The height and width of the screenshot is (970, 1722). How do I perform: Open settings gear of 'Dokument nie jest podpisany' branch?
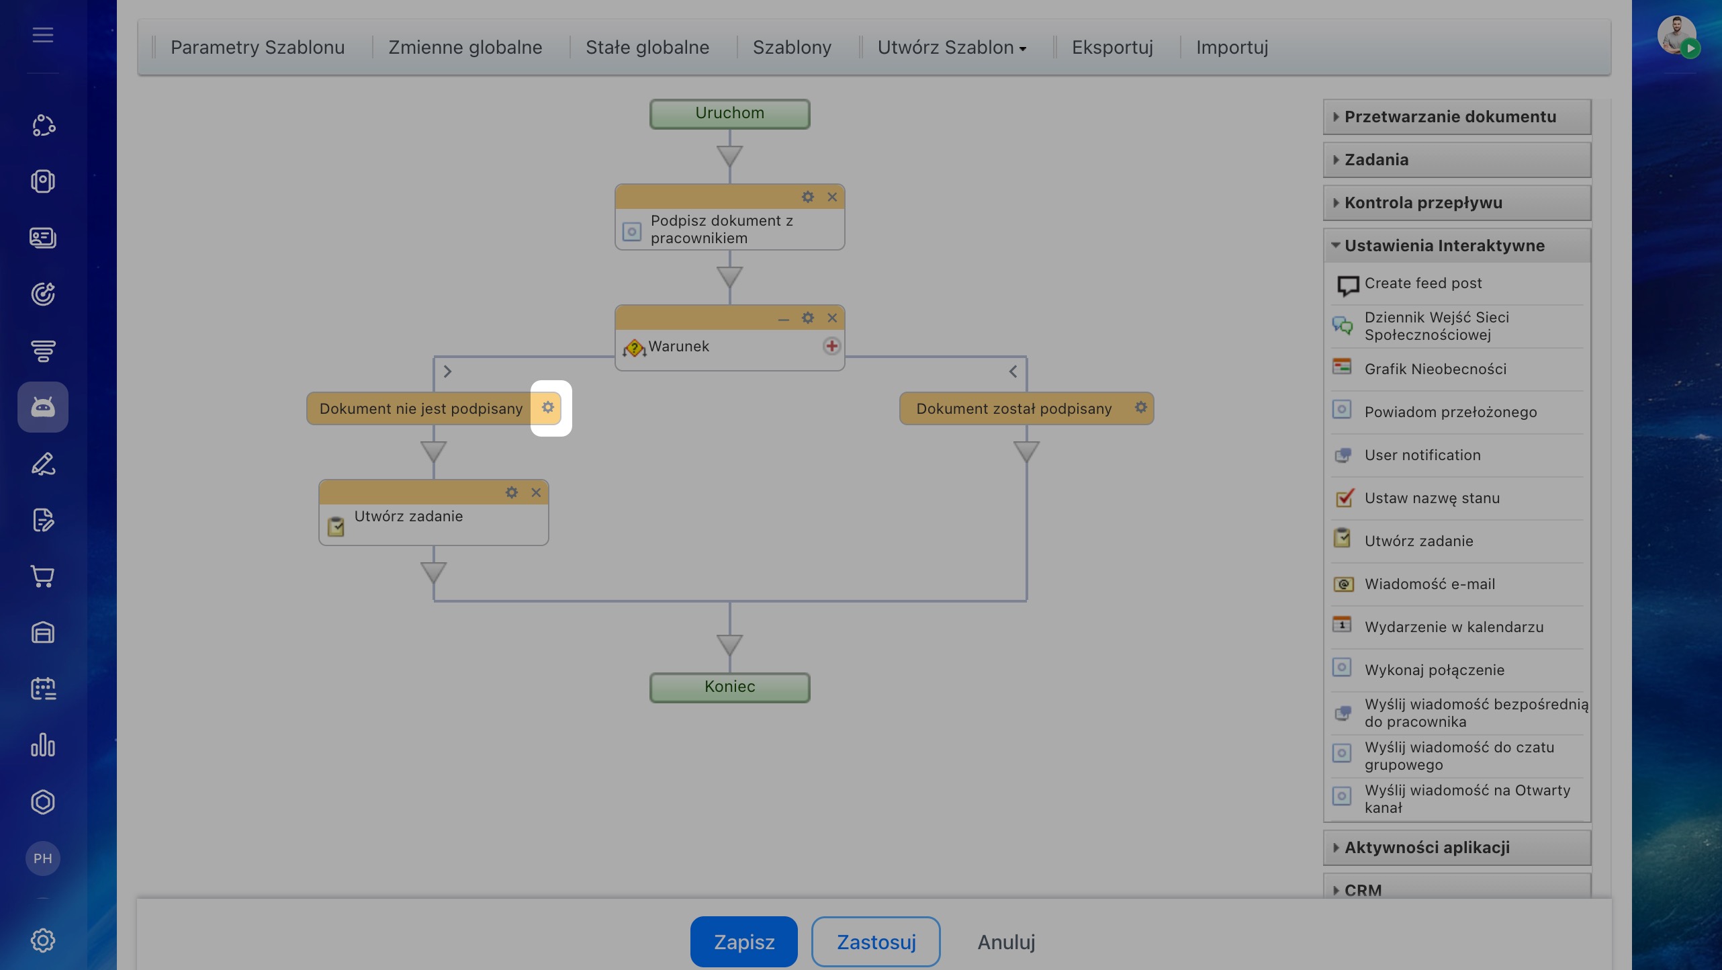(548, 408)
